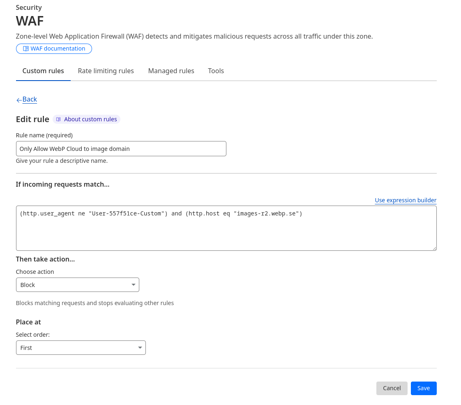461x405 pixels.
Task: Switch to the Custom rules tab
Action: (x=43, y=71)
